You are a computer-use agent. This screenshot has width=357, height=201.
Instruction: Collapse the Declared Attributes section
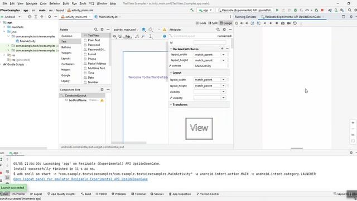click(171, 49)
